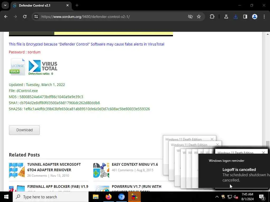The image size is (270, 202).
Task: Select the SHA256 hash line
Action: pyautogui.click(x=79, y=109)
